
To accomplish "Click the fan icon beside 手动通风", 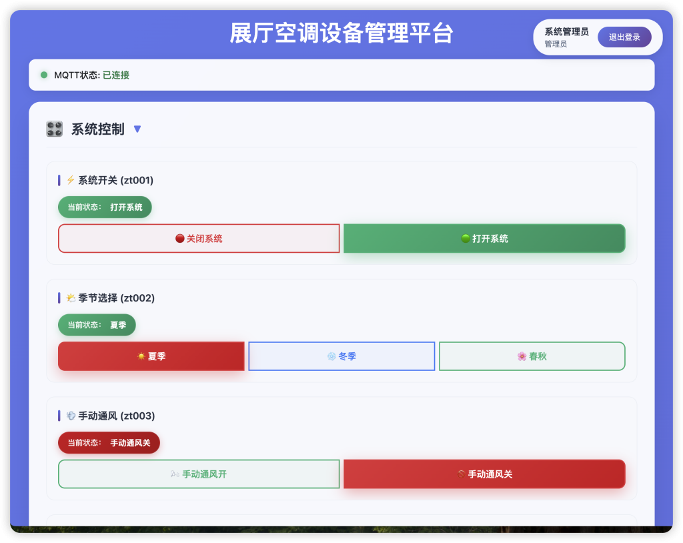I will tap(71, 416).
